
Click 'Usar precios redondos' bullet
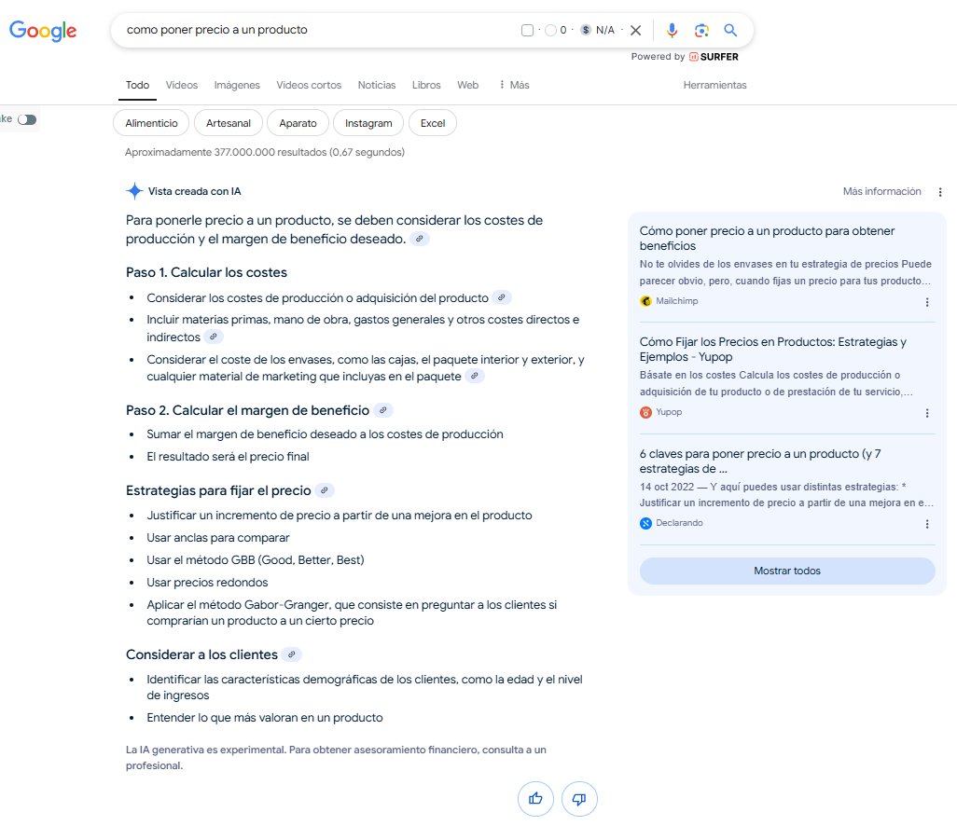point(207,583)
